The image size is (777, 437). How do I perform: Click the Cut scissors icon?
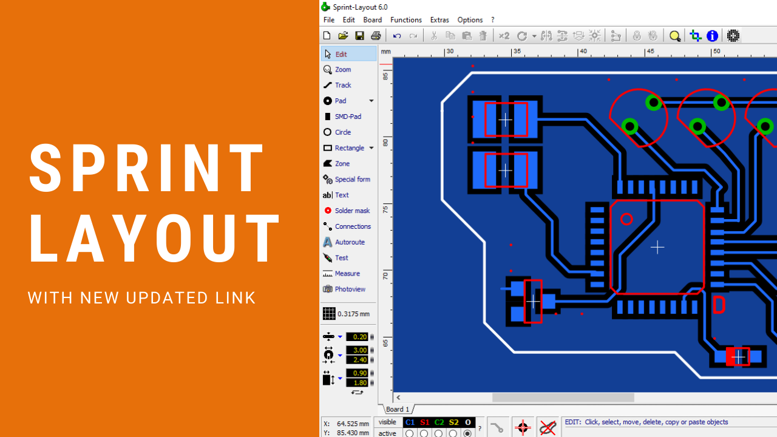coord(434,36)
